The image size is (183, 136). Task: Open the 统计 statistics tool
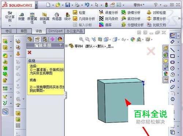[67, 17]
